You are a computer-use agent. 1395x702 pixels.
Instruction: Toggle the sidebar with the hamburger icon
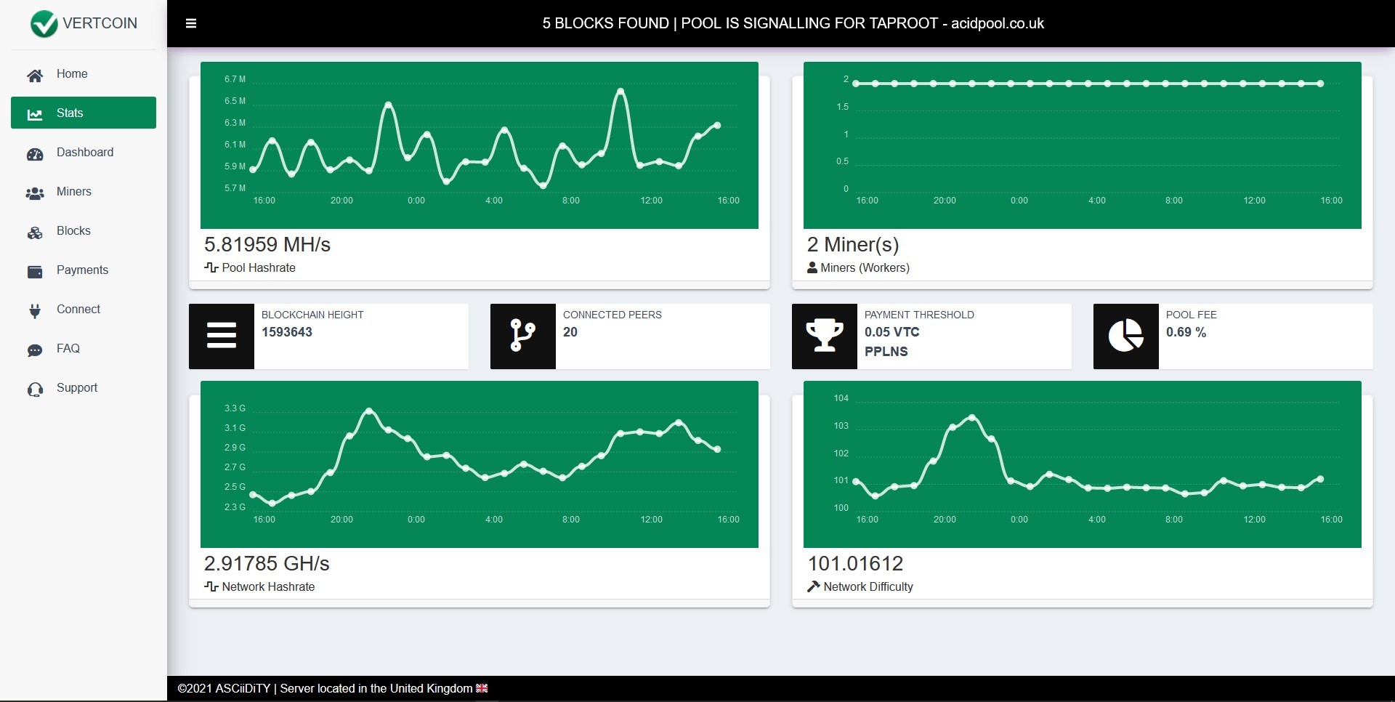(x=191, y=23)
